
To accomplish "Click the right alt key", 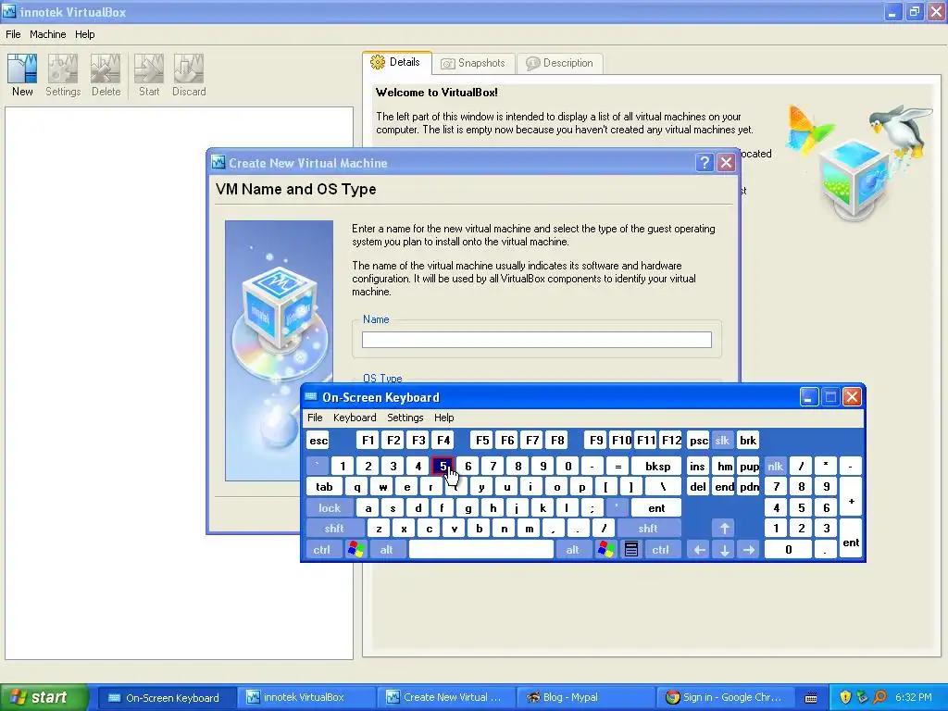I will 572,550.
